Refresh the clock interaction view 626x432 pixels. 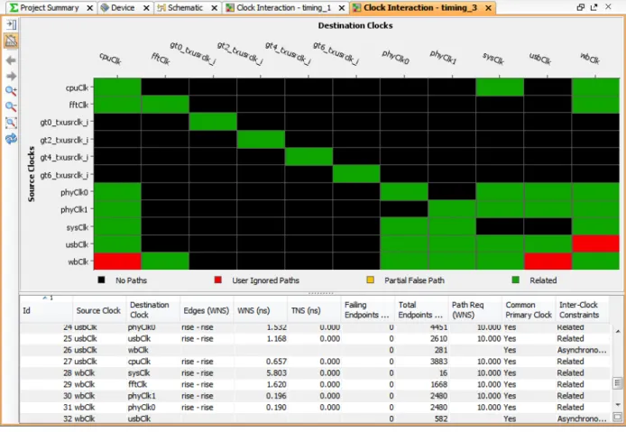tap(11, 139)
